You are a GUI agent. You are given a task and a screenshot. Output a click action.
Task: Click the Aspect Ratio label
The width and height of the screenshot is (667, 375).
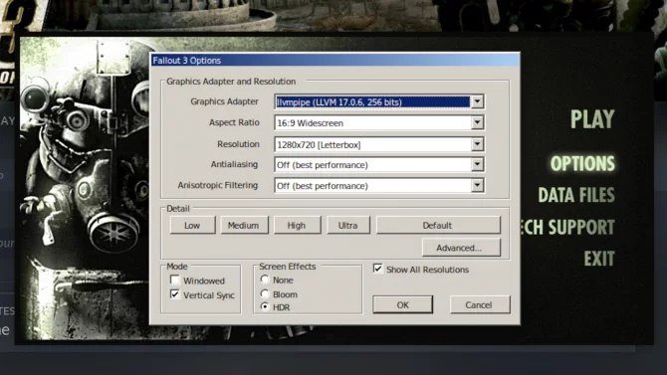point(234,122)
